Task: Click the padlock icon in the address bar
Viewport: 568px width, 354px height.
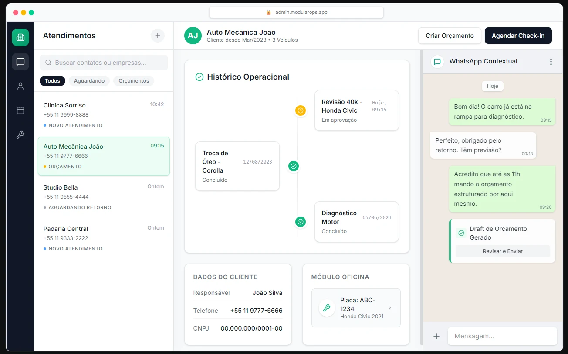Action: [269, 13]
